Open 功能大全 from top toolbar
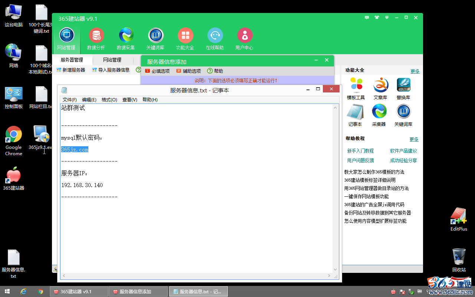 click(185, 39)
